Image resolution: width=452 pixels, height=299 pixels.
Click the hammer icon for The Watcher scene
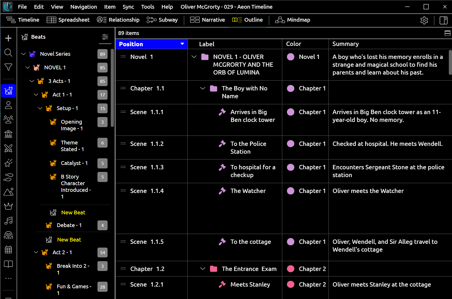222,191
